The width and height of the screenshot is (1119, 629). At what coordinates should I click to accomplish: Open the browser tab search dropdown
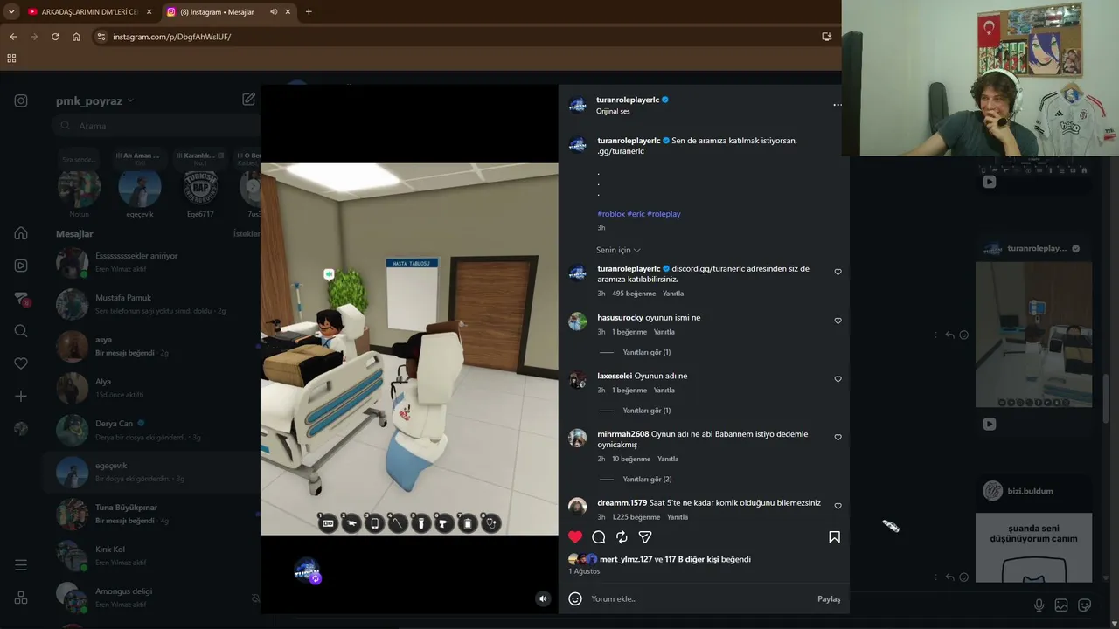click(x=11, y=12)
